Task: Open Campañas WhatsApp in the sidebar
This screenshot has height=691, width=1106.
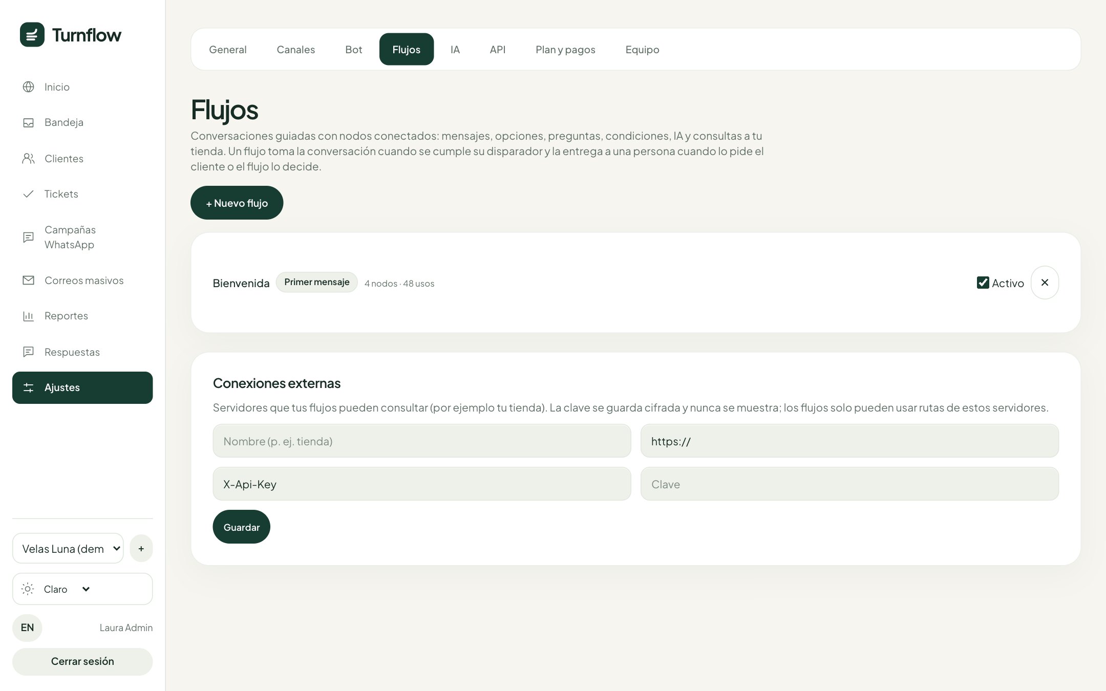Action: [x=82, y=237]
